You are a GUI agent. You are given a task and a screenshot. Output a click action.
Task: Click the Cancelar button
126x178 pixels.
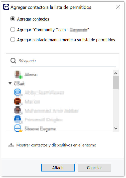[x=94, y=167]
